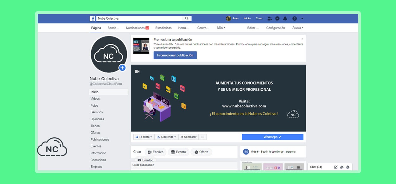This screenshot has height=184, width=396.
Task: Open Tienda in the left sidebar
Action: (95, 126)
